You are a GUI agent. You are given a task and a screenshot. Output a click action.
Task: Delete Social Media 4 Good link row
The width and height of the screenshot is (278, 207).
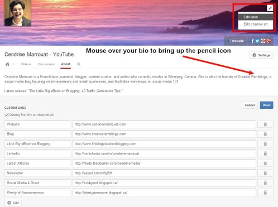(265, 183)
